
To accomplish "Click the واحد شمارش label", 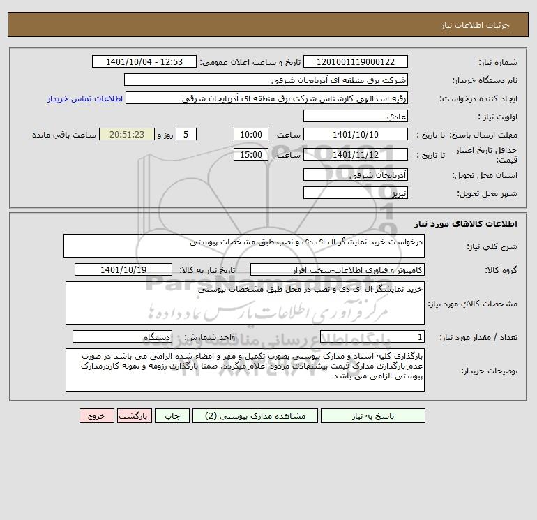I will [210, 337].
